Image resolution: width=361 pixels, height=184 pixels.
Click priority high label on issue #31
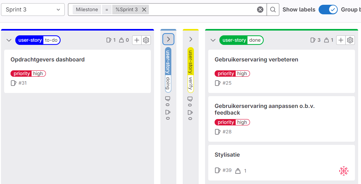tap(28, 74)
